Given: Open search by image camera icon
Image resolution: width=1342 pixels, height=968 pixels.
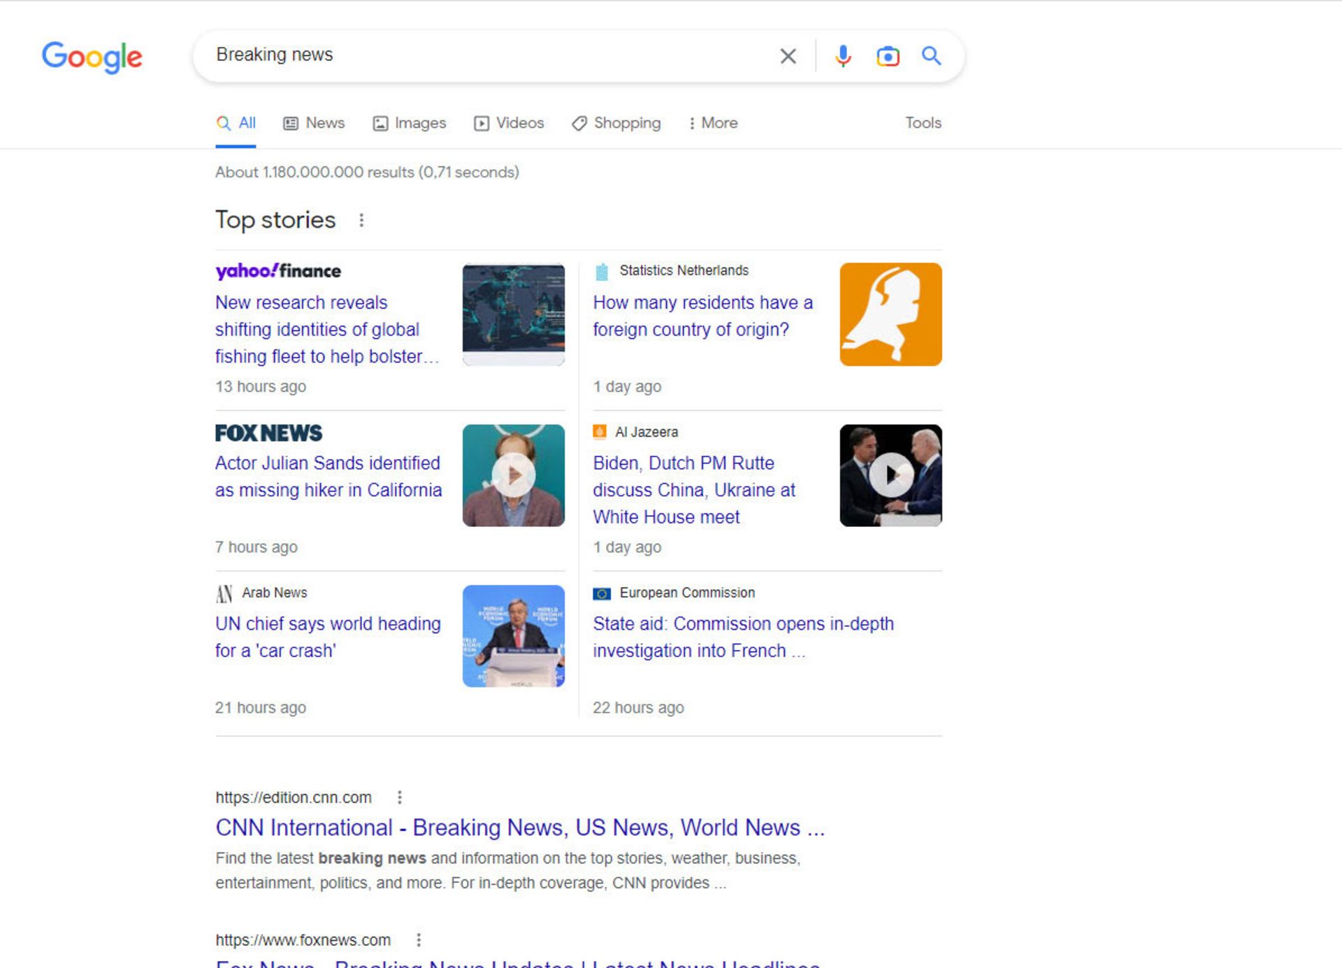Looking at the screenshot, I should (888, 56).
